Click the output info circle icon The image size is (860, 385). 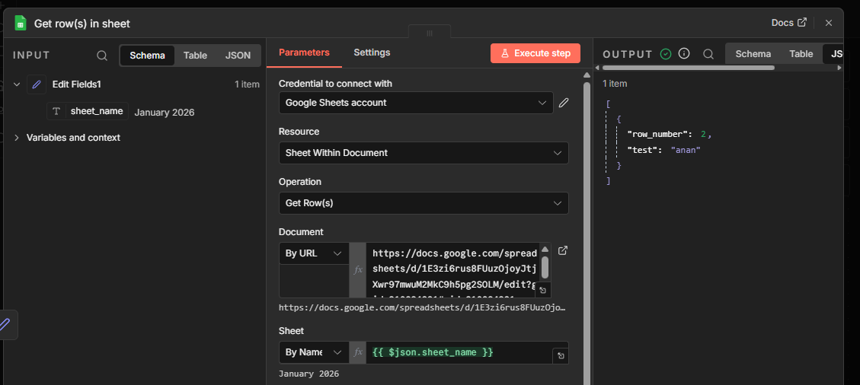pos(684,54)
